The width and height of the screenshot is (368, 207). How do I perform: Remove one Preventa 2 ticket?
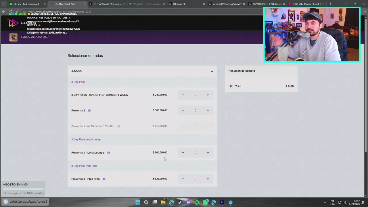183,110
